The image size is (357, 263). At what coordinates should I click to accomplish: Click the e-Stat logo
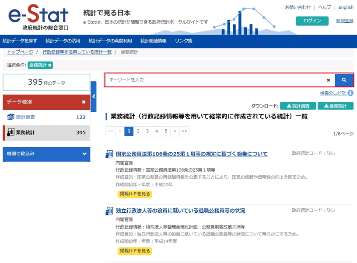click(x=38, y=17)
